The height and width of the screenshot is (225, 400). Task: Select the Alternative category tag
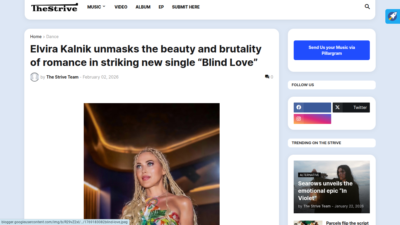[x=309, y=175]
